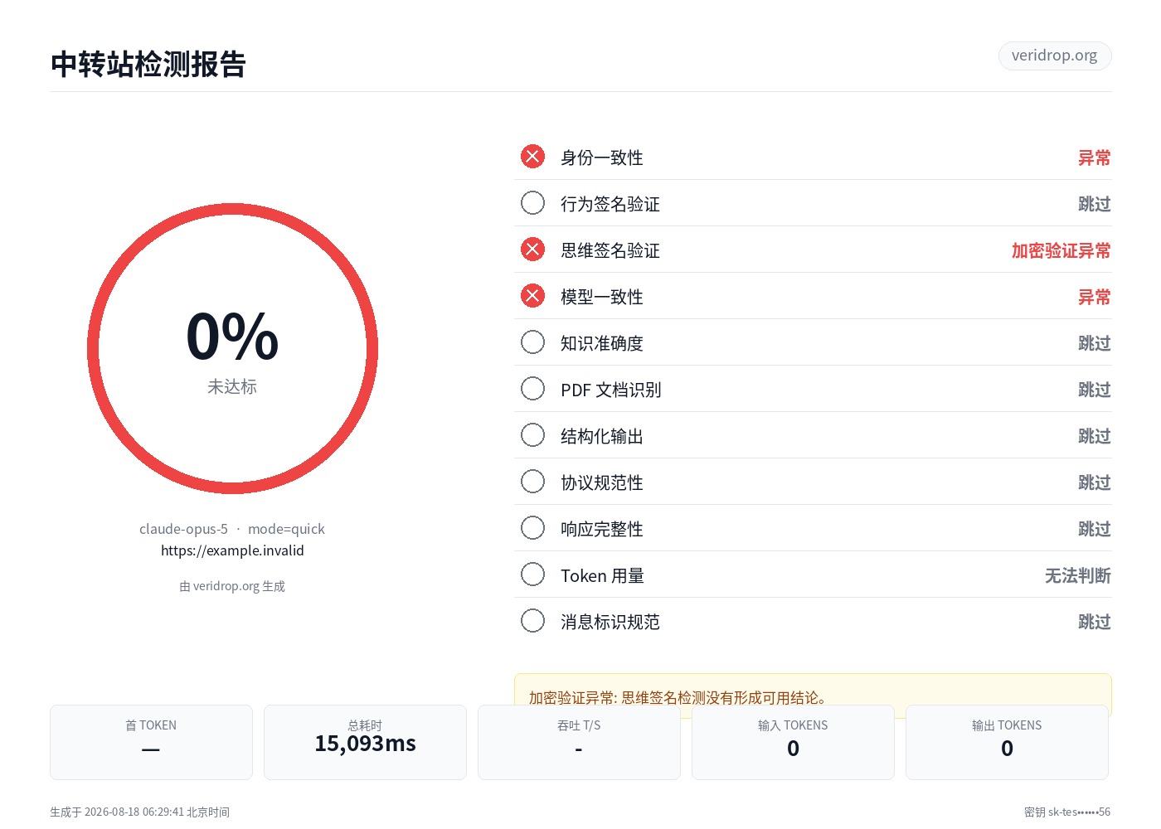
Task: Click the 输入 TOKENS stat card
Action: point(793,742)
